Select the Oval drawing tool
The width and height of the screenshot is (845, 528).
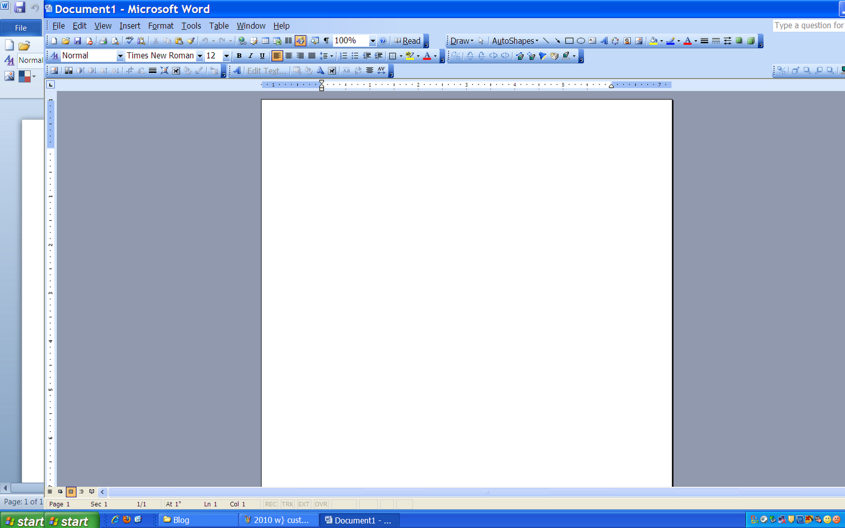pos(580,41)
